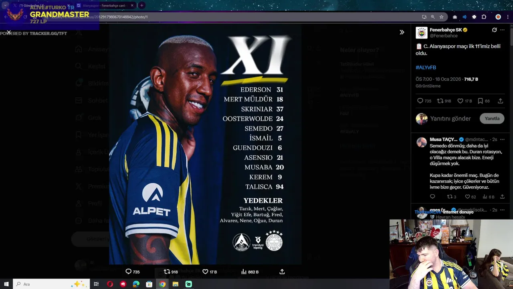
Task: Like Musa TAÇY's comment showing 62
Action: [467, 197]
